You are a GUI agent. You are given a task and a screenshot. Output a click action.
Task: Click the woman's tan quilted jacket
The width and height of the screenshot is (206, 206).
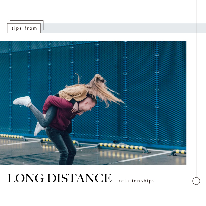pos(73,92)
